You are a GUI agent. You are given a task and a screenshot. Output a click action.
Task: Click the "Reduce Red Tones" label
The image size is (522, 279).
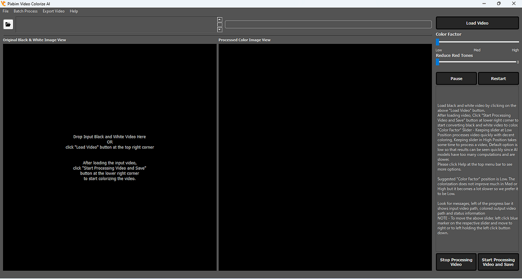coord(454,56)
